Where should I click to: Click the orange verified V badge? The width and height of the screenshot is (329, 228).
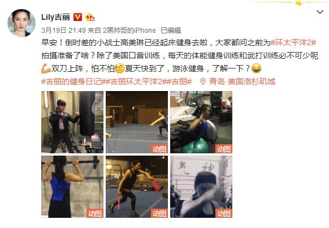[77, 17]
